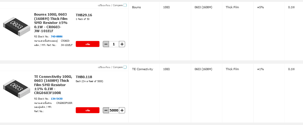Add TE Connectivity CRG0603F100R to basket
The image size is (303, 125).
click(x=87, y=110)
